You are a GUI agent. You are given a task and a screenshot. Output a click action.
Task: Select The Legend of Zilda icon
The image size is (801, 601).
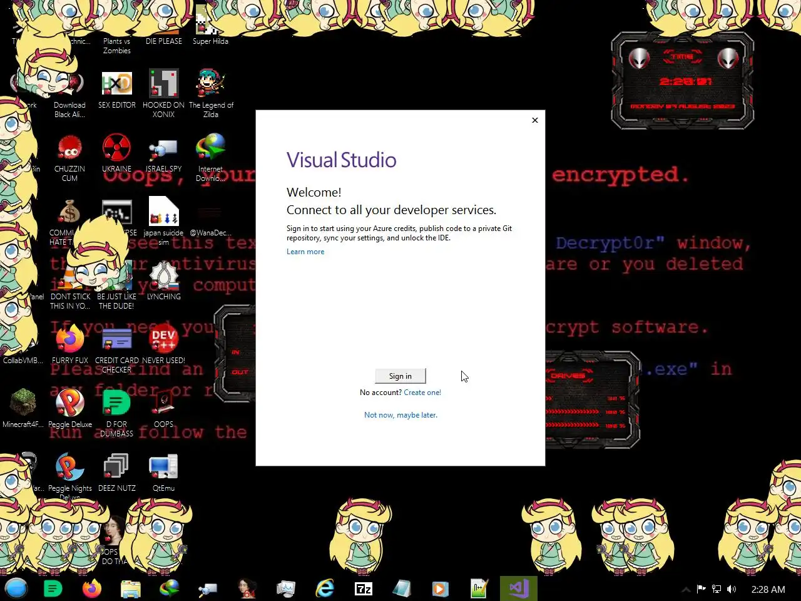click(211, 94)
